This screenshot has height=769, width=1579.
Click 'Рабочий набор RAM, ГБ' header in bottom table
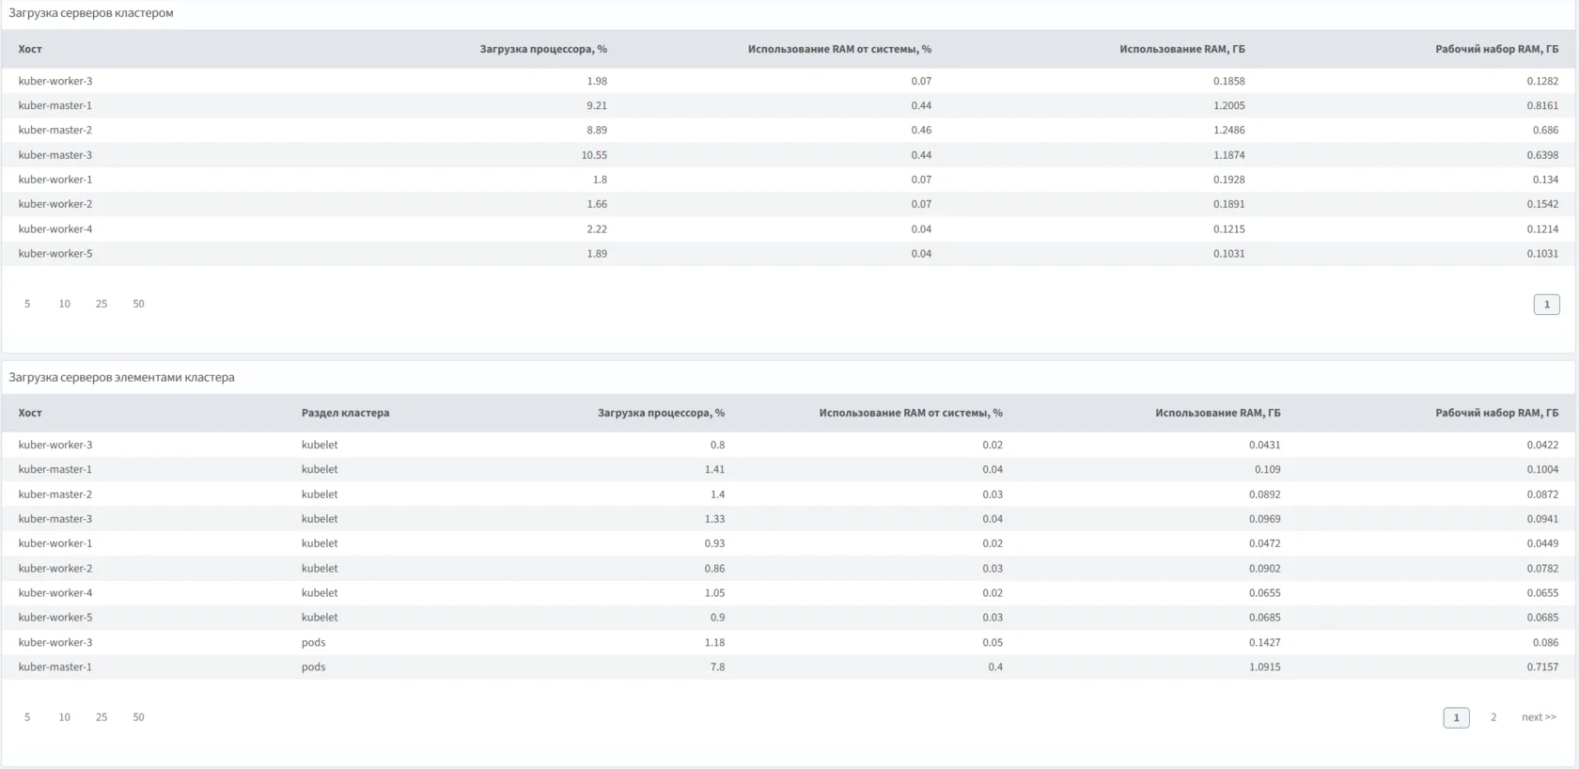click(x=1496, y=413)
